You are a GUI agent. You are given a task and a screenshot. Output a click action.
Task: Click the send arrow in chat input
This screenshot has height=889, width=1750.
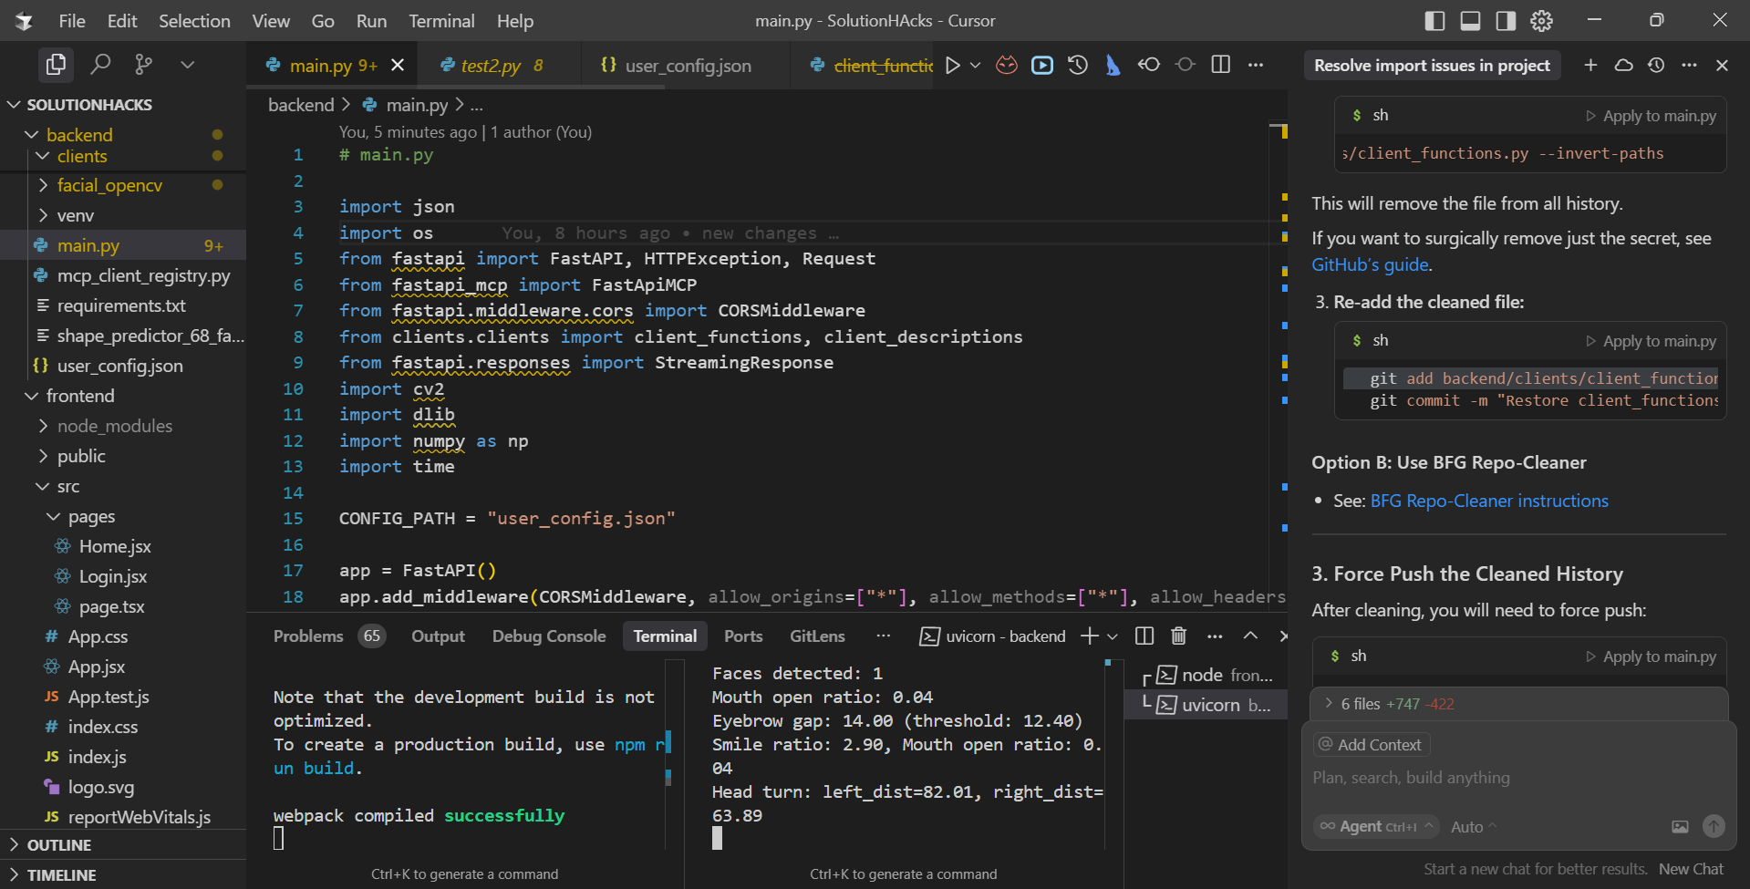point(1714,826)
